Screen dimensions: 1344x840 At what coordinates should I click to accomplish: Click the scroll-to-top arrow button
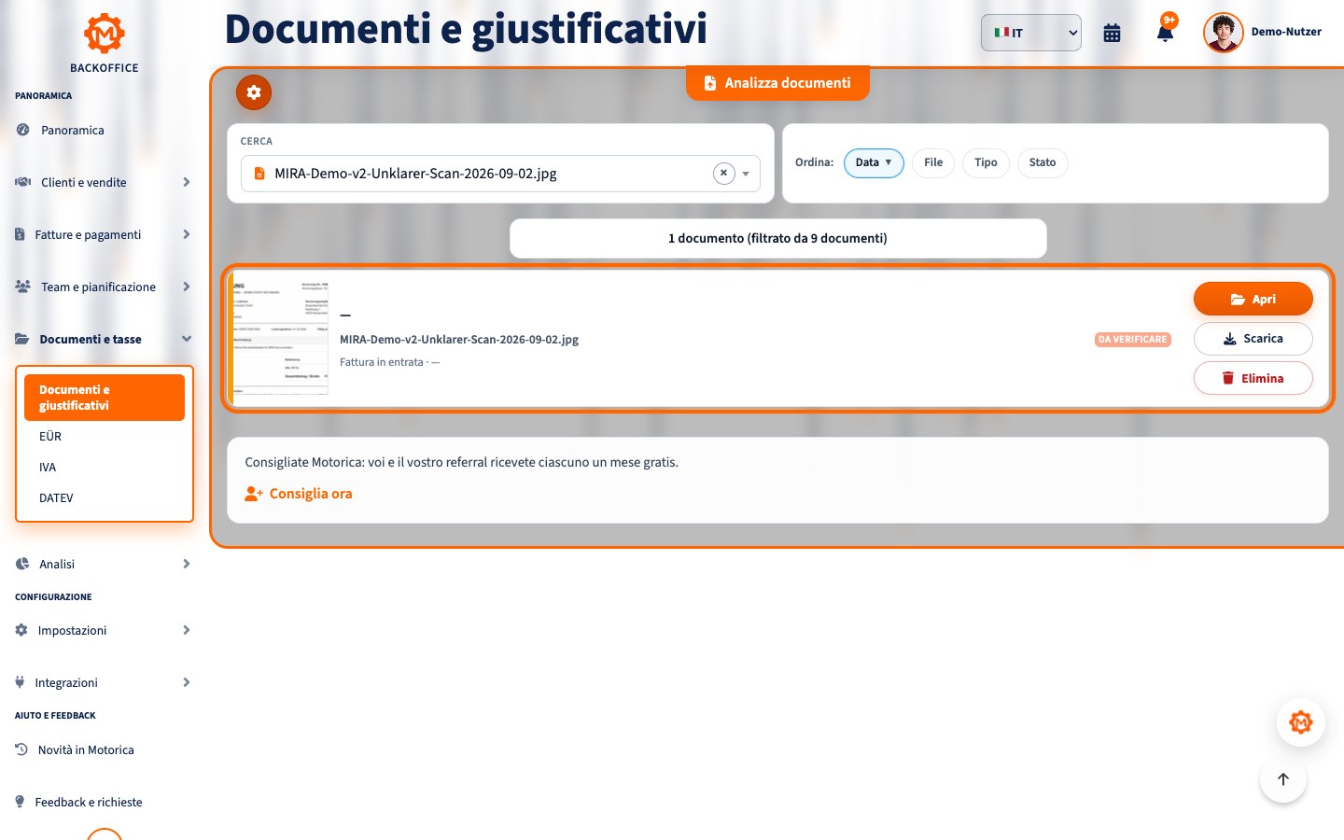point(1283,779)
